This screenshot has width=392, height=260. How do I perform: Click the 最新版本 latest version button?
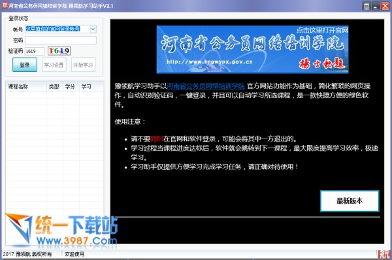350,201
